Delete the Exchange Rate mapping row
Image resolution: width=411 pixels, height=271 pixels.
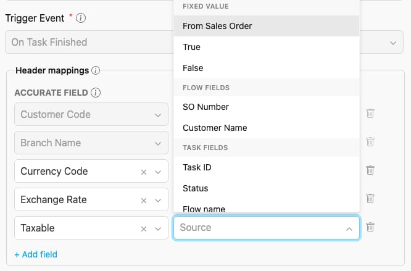pyautogui.click(x=370, y=198)
